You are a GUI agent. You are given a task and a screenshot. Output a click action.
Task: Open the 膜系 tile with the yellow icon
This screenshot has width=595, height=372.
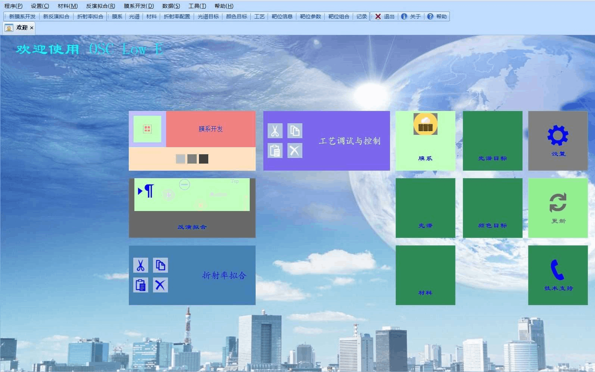pos(425,141)
